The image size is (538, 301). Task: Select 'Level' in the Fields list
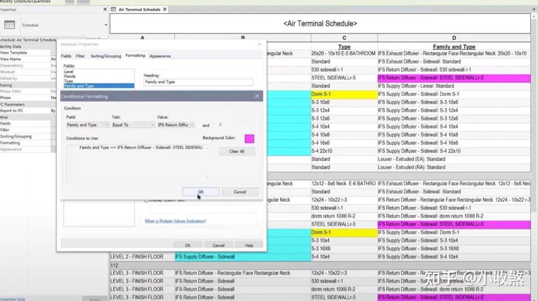coord(69,71)
